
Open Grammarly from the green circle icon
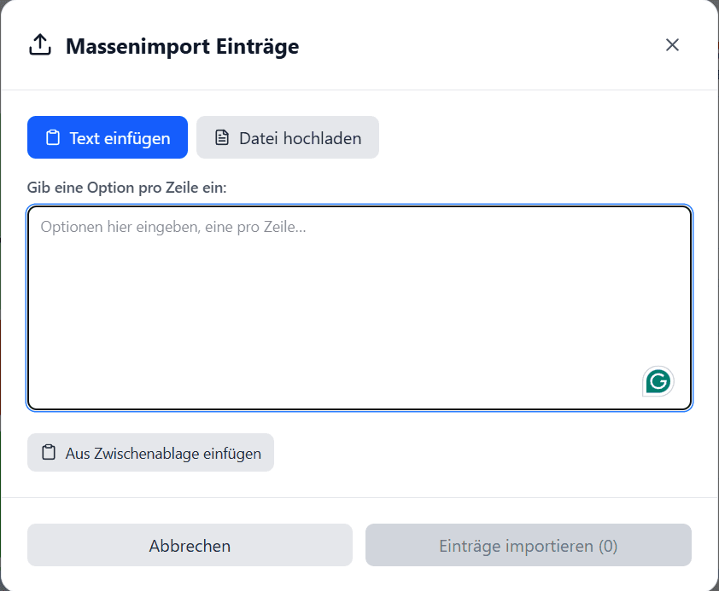pyautogui.click(x=657, y=381)
